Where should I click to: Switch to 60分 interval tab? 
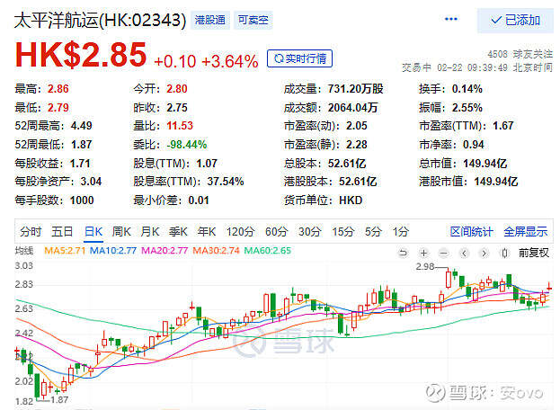click(x=276, y=232)
